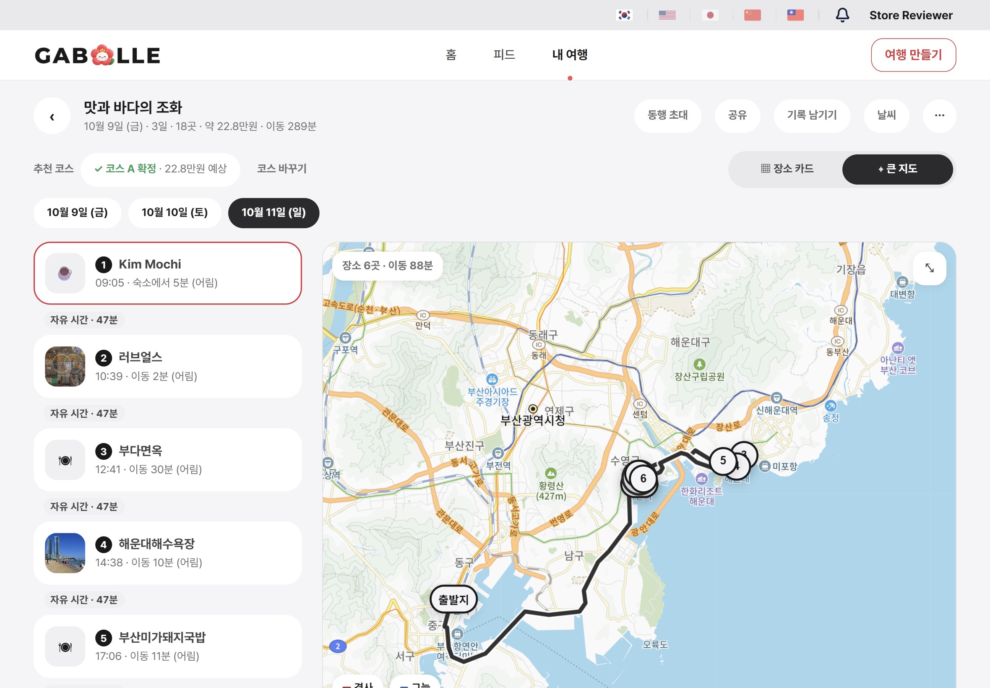Click the 한화리조트 해운대 icon on map
The height and width of the screenshot is (688, 990).
click(x=701, y=479)
